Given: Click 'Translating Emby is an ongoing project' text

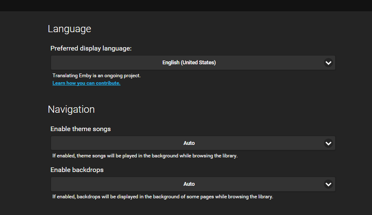Looking at the screenshot, I should 96,76.
